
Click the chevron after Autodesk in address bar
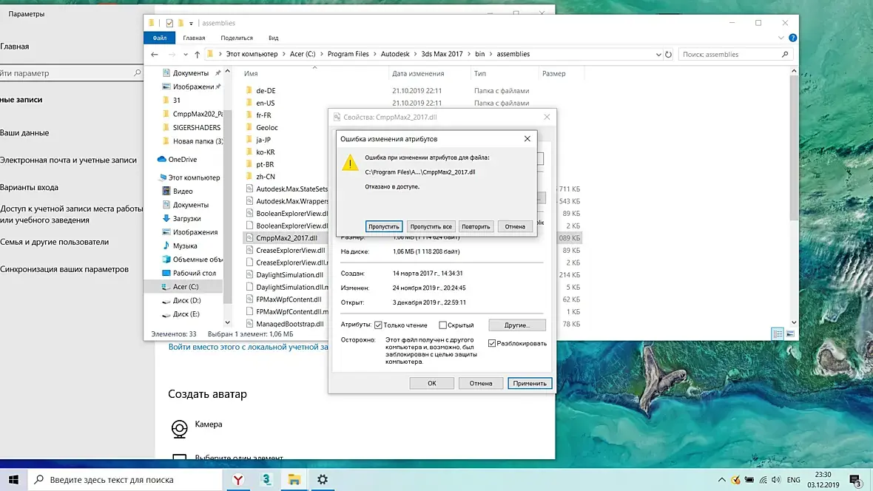point(415,54)
